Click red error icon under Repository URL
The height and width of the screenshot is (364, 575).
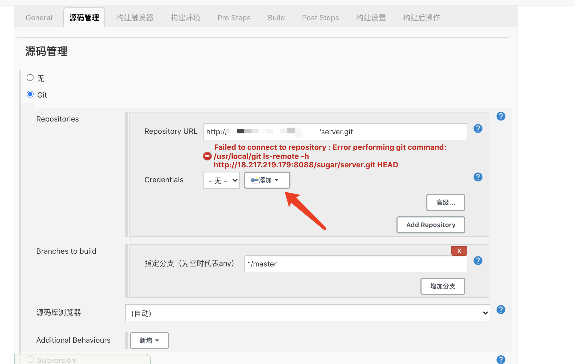pyautogui.click(x=207, y=156)
